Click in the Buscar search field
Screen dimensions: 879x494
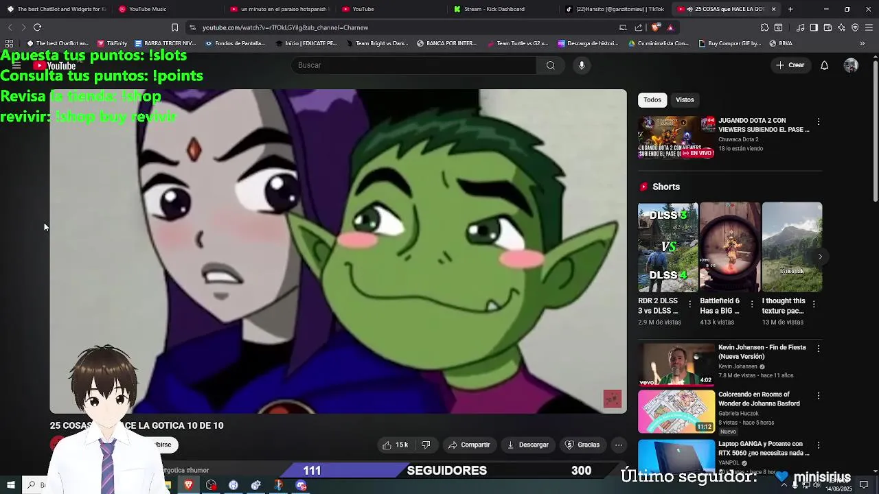tap(413, 65)
